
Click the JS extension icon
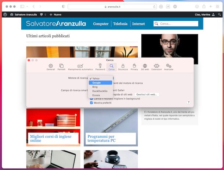click(x=168, y=7)
